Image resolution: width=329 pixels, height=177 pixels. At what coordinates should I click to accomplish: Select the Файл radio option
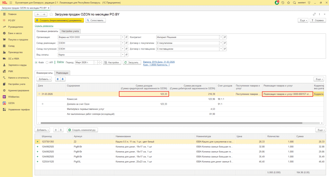(x=36, y=62)
